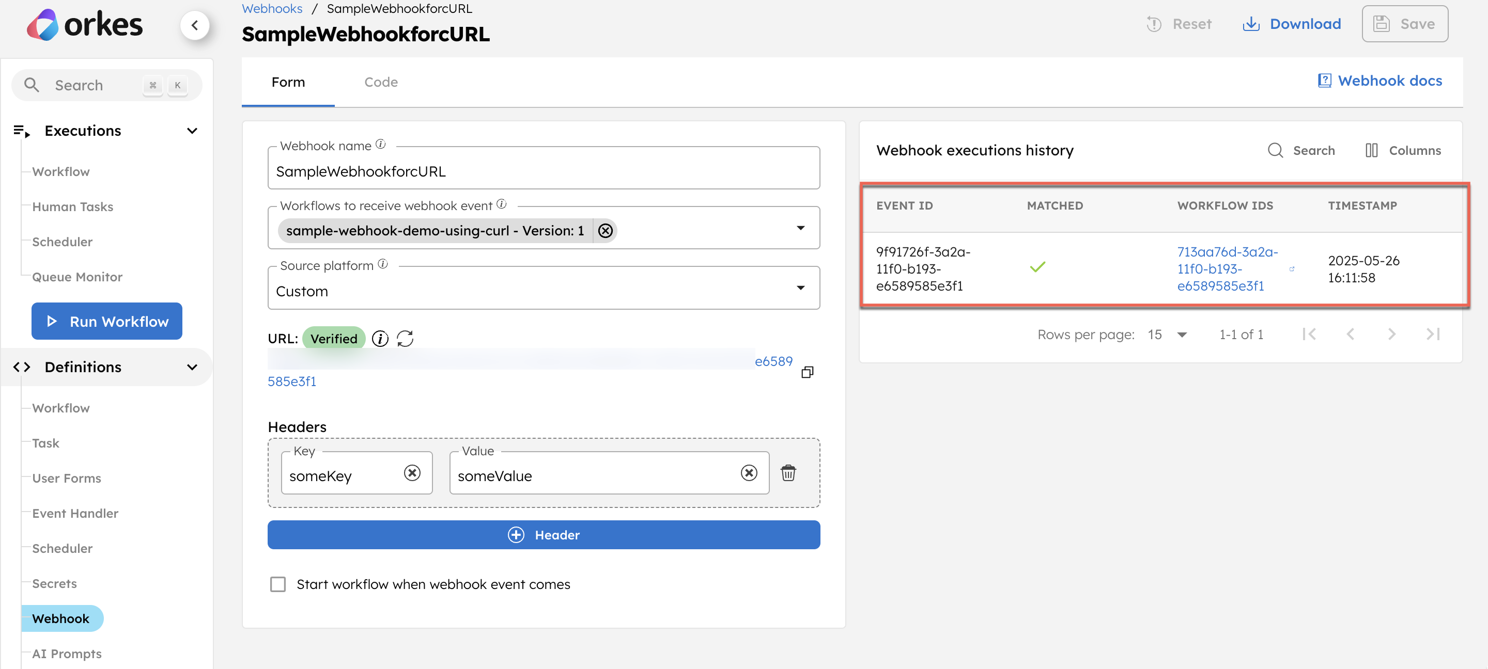1488x669 pixels.
Task: Change rows per page from 15
Action: tap(1167, 335)
